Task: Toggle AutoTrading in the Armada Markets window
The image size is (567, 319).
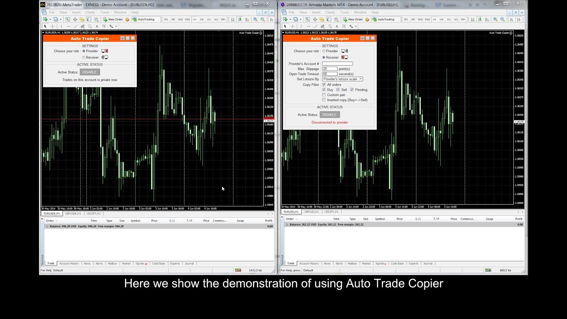Action: pos(383,19)
